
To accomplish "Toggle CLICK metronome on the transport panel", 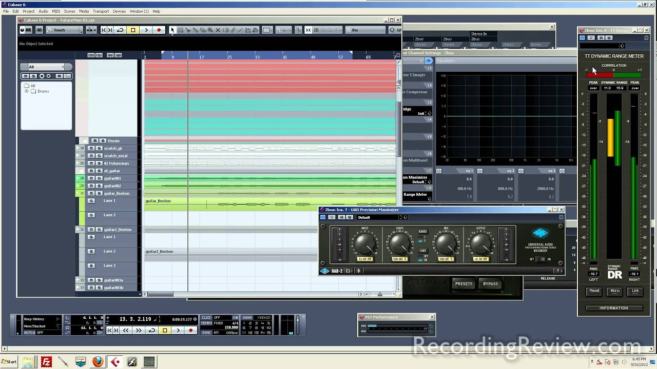I will [206, 318].
